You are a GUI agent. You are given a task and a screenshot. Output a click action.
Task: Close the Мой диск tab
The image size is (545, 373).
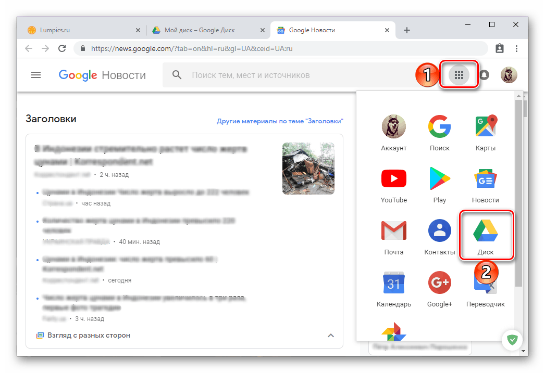click(x=263, y=30)
